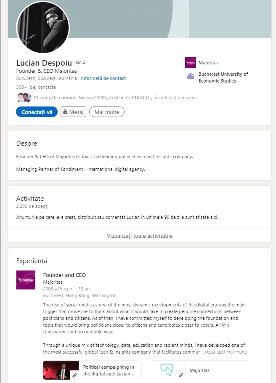
Task: Click Vizualizați toate activitățile
Action: pos(140,236)
